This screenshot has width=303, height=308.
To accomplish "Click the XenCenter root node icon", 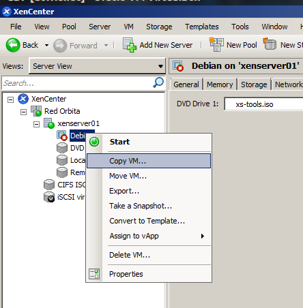I will [23, 99].
